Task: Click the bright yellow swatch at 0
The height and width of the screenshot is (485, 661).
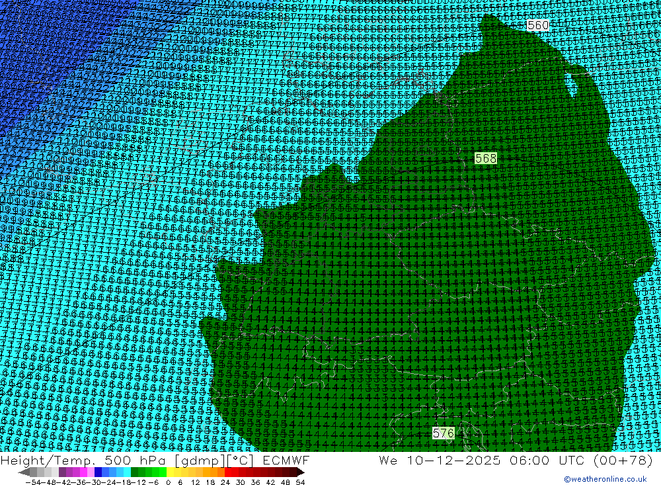Action: click(171, 472)
